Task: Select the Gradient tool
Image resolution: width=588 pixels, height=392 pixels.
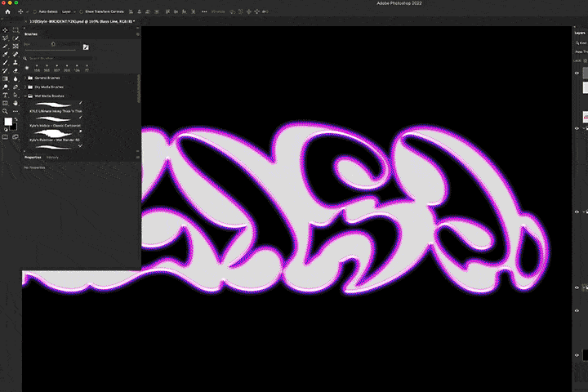Action: (x=5, y=78)
